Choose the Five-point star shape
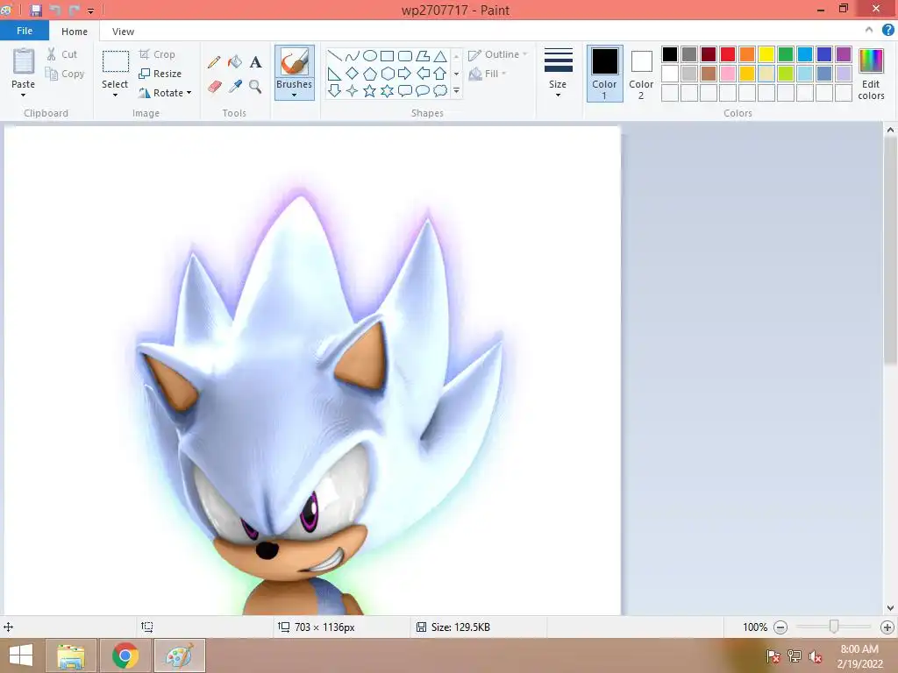This screenshot has height=673, width=898. pyautogui.click(x=370, y=90)
